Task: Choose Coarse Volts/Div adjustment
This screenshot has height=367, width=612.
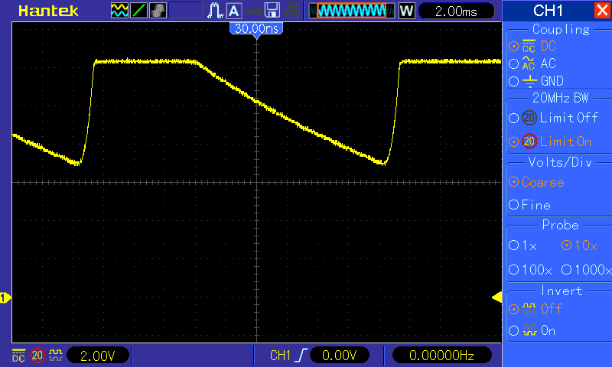Action: point(513,182)
